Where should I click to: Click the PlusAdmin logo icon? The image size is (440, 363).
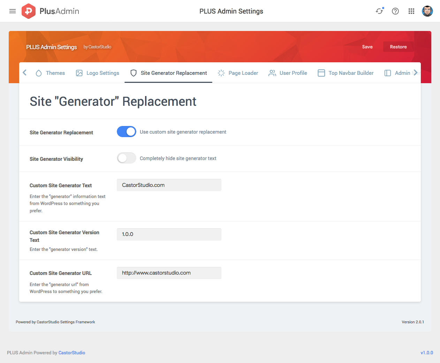click(28, 11)
